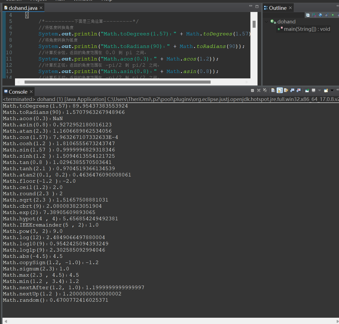This screenshot has height=324, width=339.
Task: Select main(String[]) : void in Outline
Action: coord(307,29)
